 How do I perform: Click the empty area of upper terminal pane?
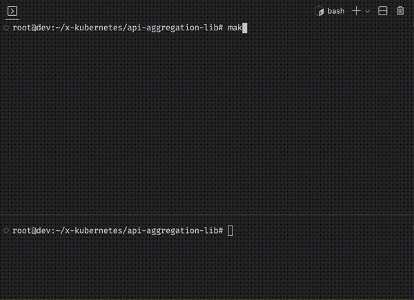click(x=207, y=121)
